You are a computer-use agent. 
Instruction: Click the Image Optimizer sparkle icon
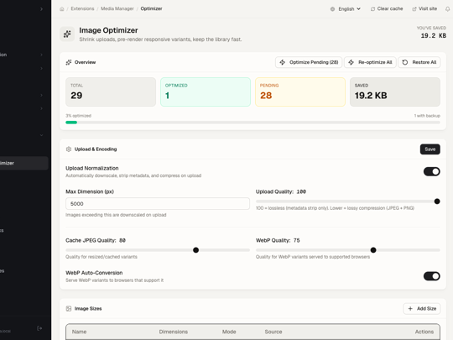pyautogui.click(x=67, y=34)
